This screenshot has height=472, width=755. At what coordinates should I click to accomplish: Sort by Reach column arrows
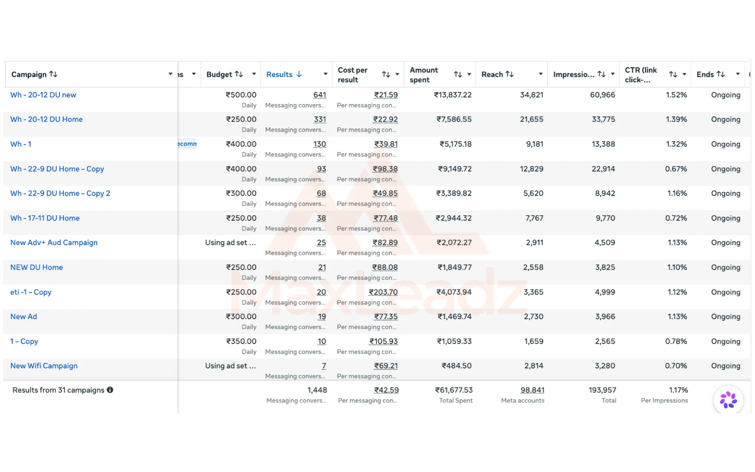510,74
